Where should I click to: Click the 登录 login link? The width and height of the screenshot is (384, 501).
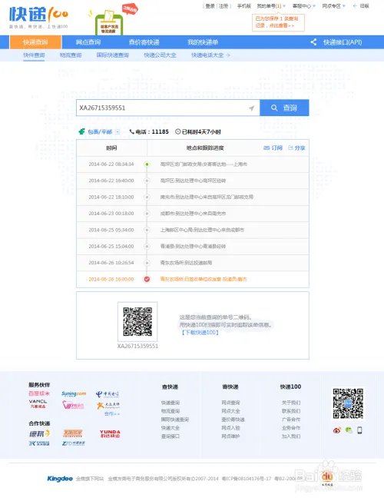coord(210,6)
